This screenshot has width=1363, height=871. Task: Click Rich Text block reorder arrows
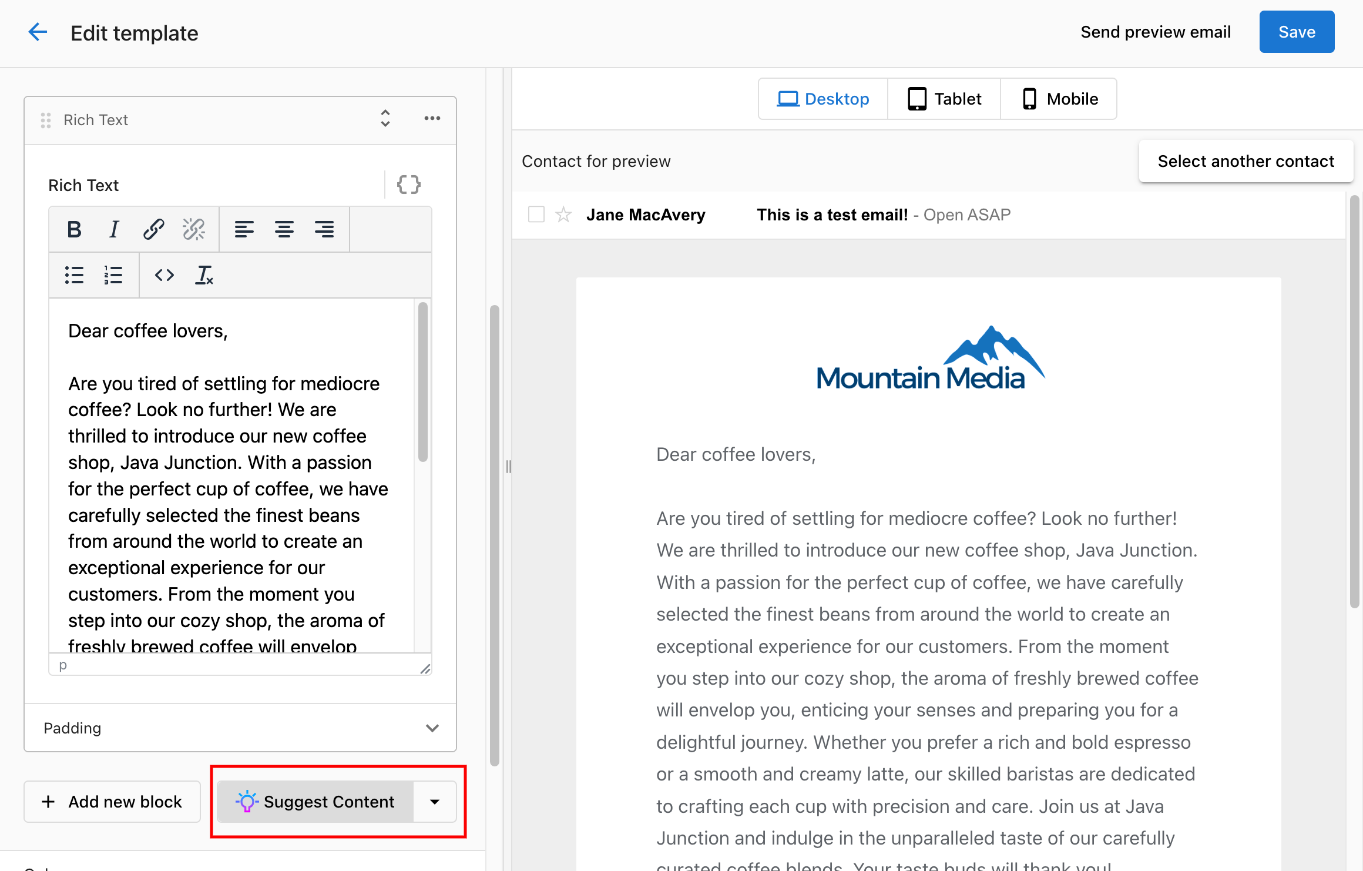pos(385,119)
